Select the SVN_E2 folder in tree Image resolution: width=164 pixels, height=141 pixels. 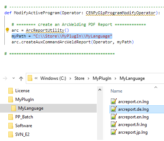tap(22, 134)
